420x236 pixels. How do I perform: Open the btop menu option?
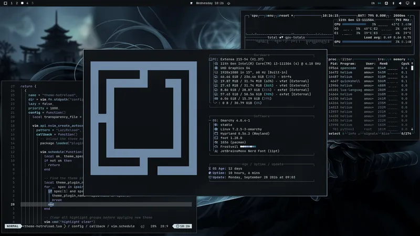click(x=269, y=16)
